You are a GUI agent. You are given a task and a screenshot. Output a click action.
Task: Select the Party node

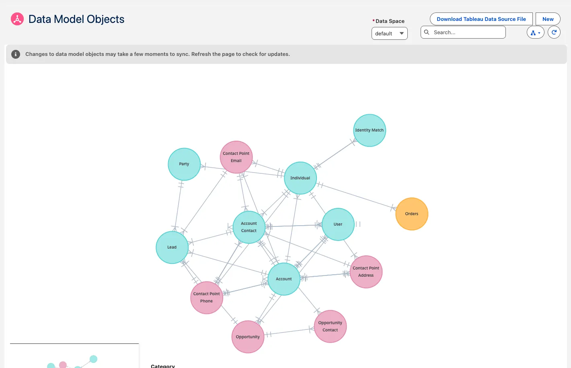coord(184,164)
